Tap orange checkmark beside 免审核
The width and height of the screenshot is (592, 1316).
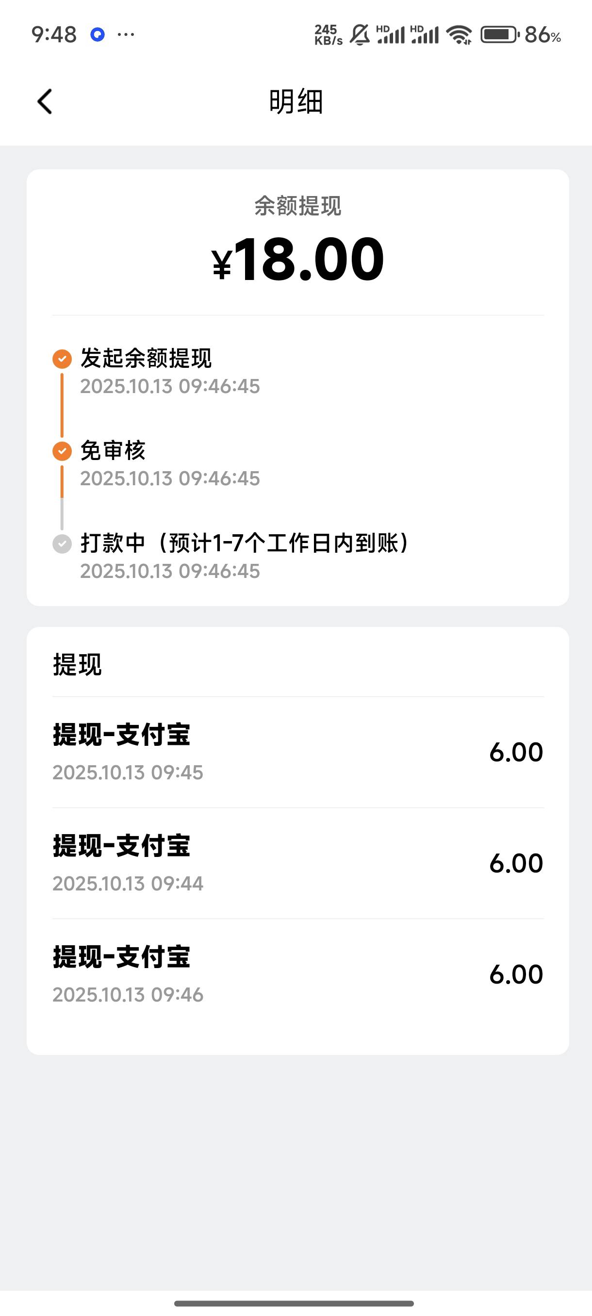[x=62, y=451]
